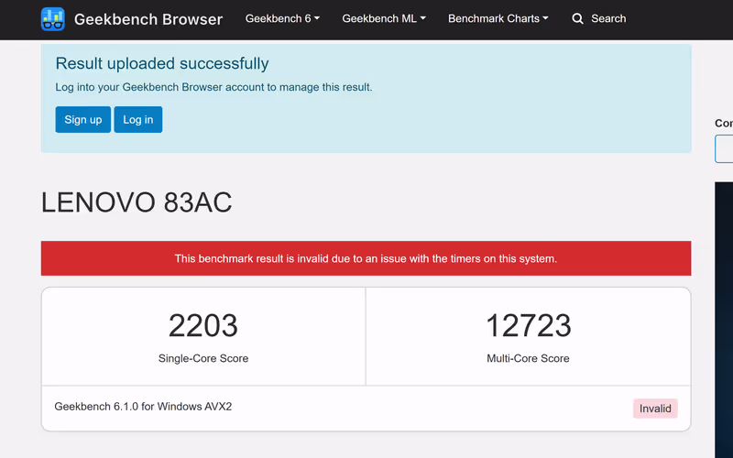Click the dark image panel on right edge

tap(724, 321)
